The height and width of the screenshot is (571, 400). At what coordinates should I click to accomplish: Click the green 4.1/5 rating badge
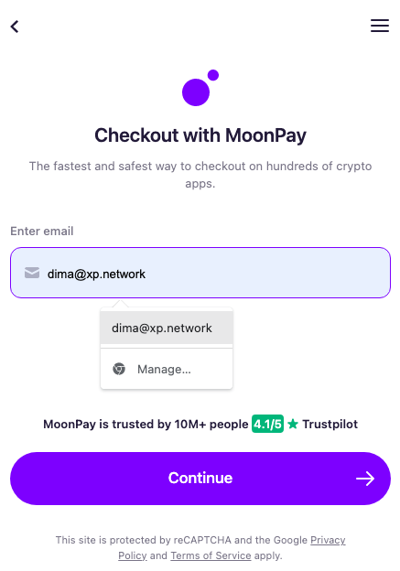(x=267, y=424)
